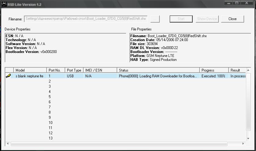Select port number 13 row

tap(50, 138)
